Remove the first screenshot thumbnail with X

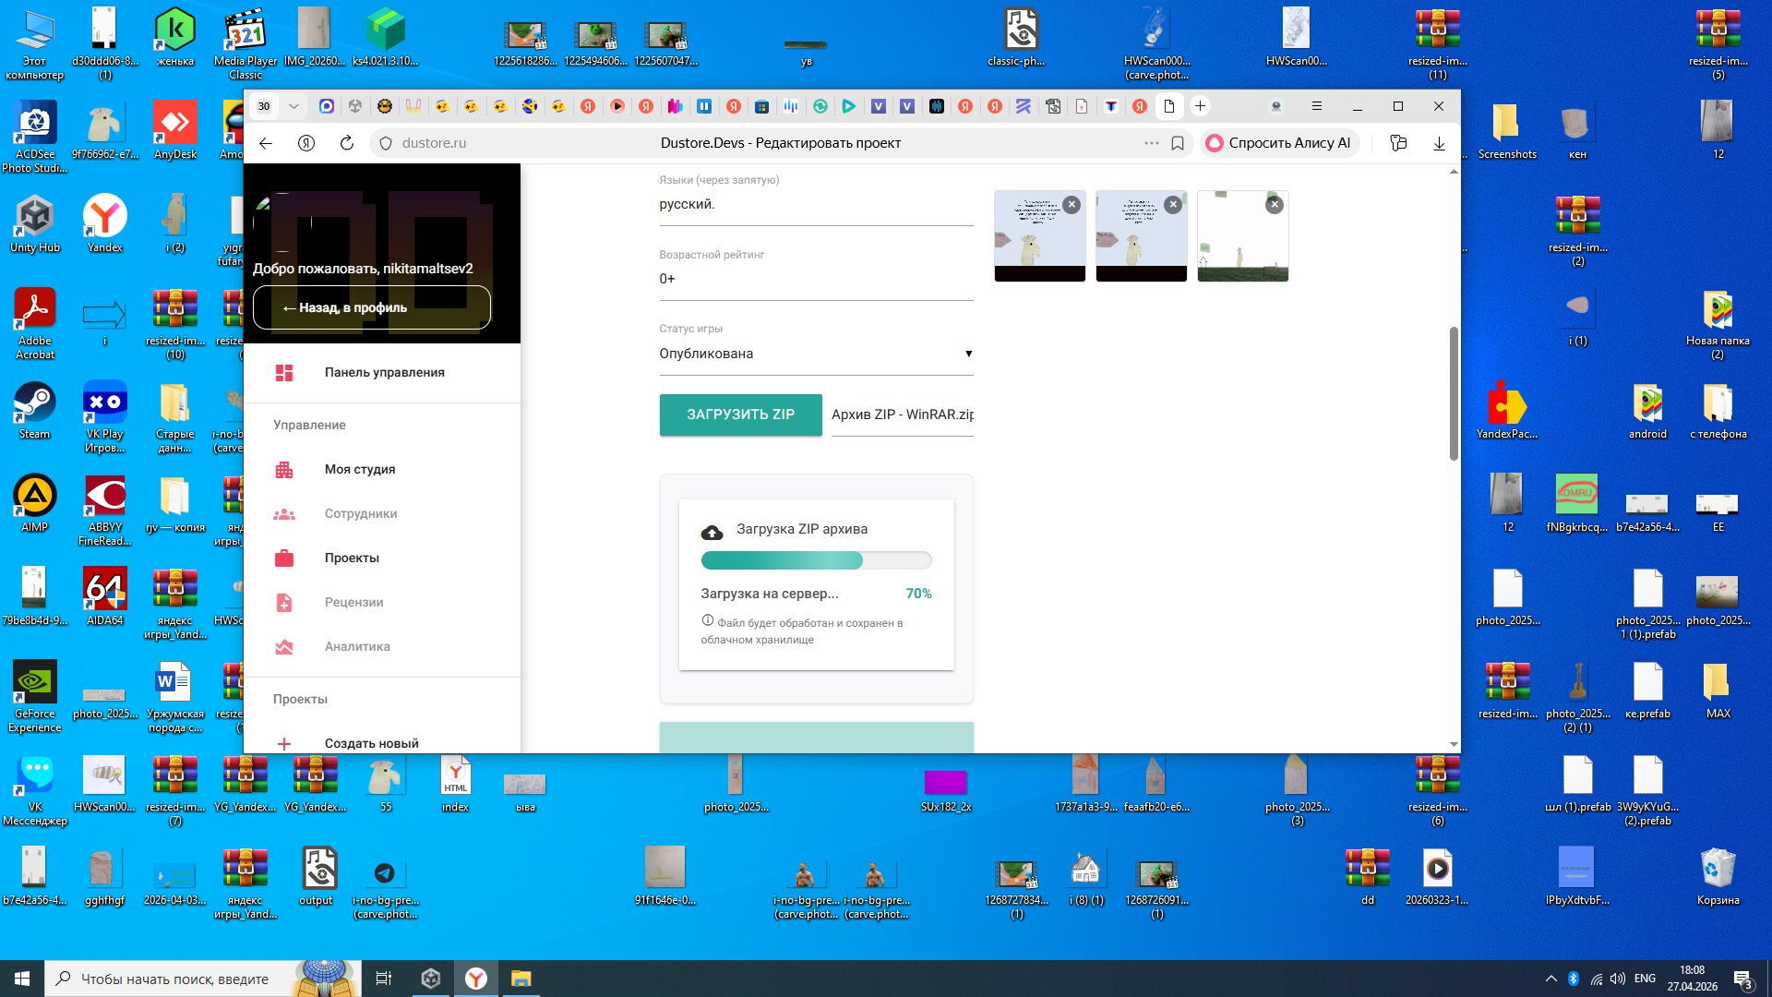tap(1072, 205)
